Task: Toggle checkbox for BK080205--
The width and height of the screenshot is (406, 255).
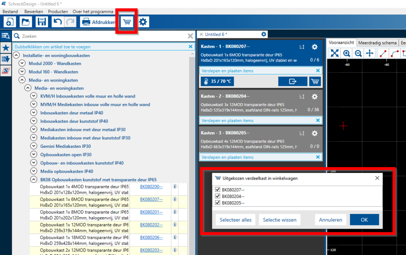Action: [217, 203]
